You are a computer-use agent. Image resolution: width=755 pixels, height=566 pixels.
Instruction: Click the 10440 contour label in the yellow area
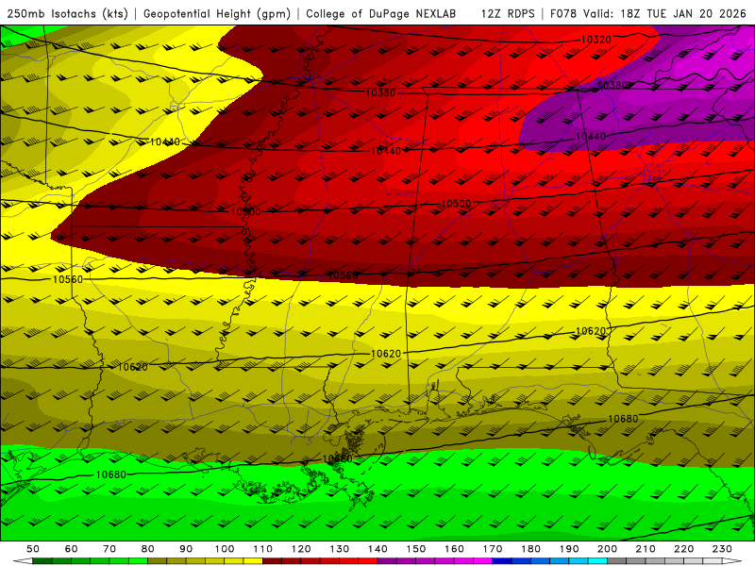click(x=165, y=141)
